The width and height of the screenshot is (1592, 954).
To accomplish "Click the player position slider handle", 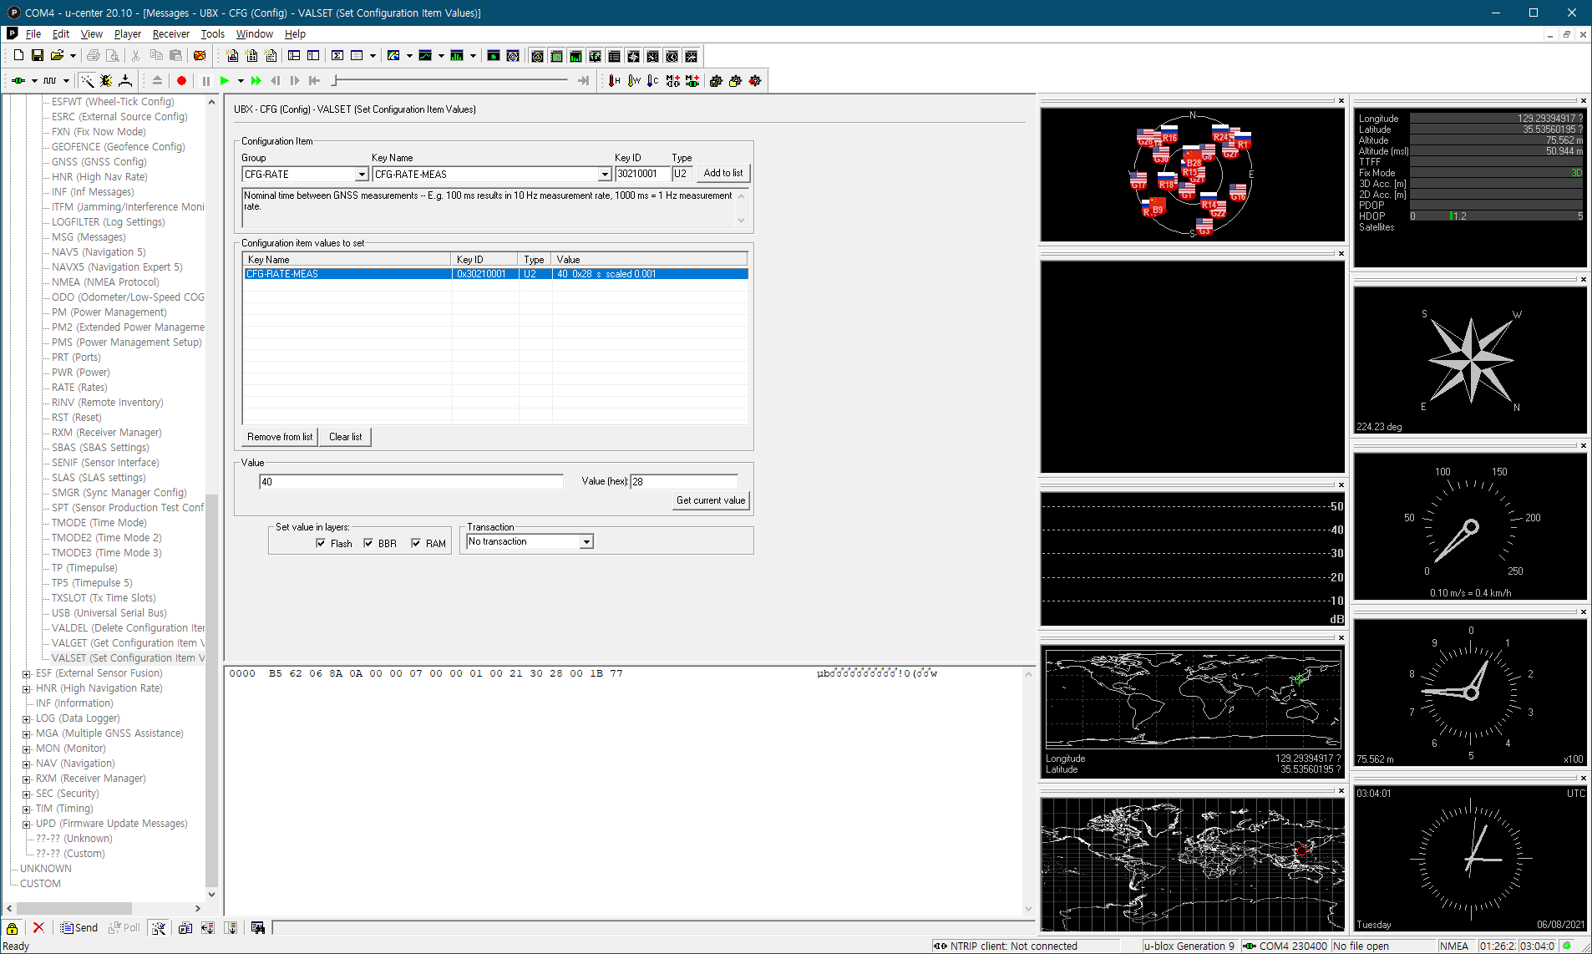I will click(x=334, y=81).
